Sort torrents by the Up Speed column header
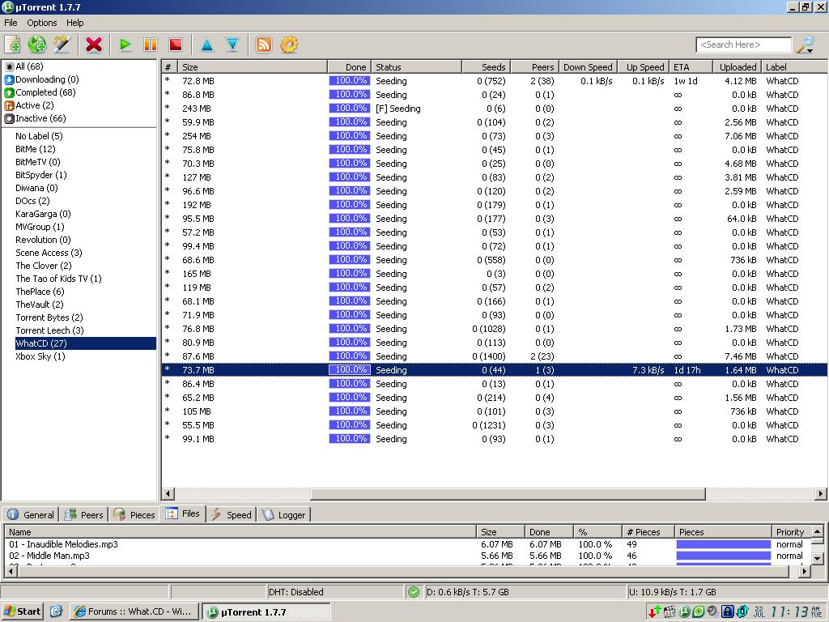 coord(644,67)
